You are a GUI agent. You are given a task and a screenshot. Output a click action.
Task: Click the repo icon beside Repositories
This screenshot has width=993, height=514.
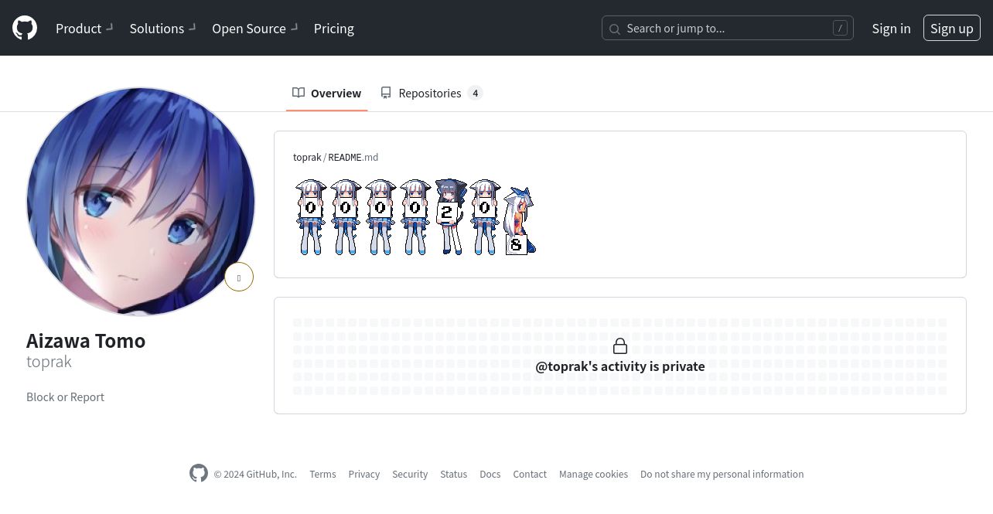[386, 93]
